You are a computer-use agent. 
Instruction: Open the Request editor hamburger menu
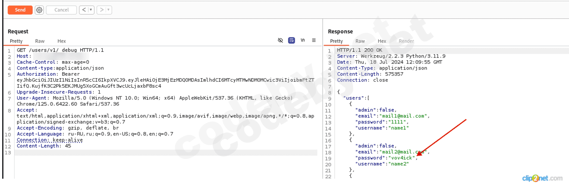[x=314, y=40]
